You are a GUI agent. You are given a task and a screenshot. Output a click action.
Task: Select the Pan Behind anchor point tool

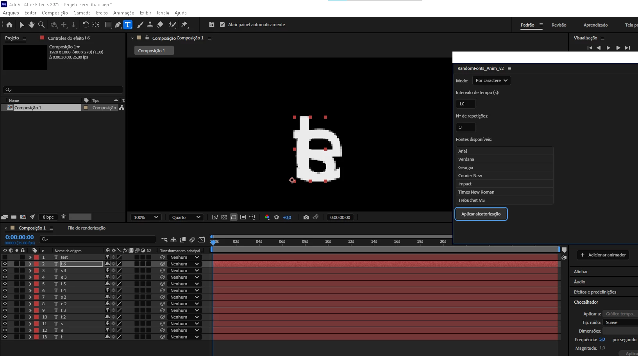click(96, 25)
